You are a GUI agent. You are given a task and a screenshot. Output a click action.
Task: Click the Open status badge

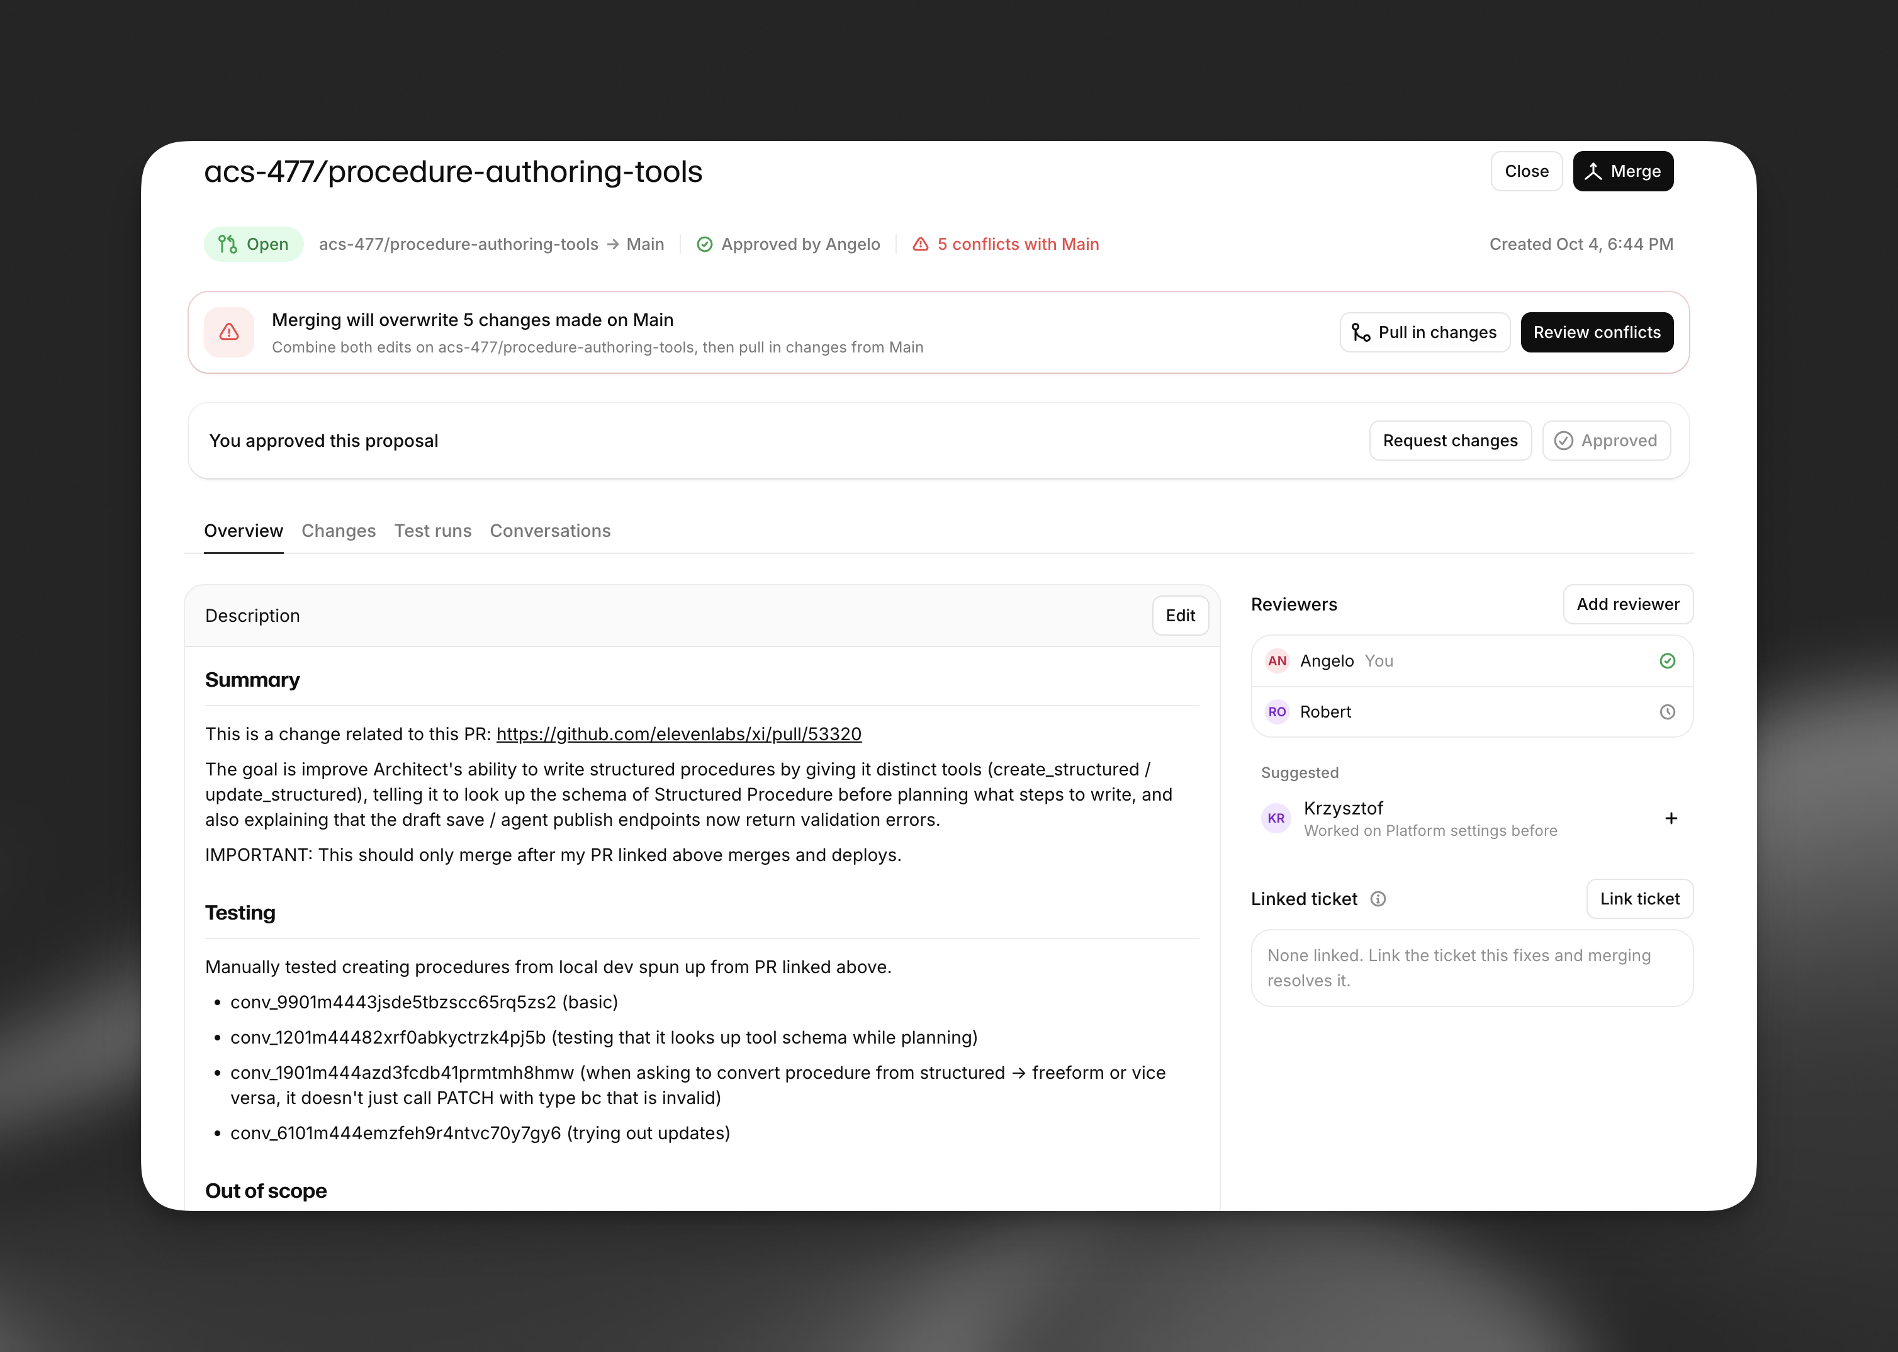pos(253,244)
